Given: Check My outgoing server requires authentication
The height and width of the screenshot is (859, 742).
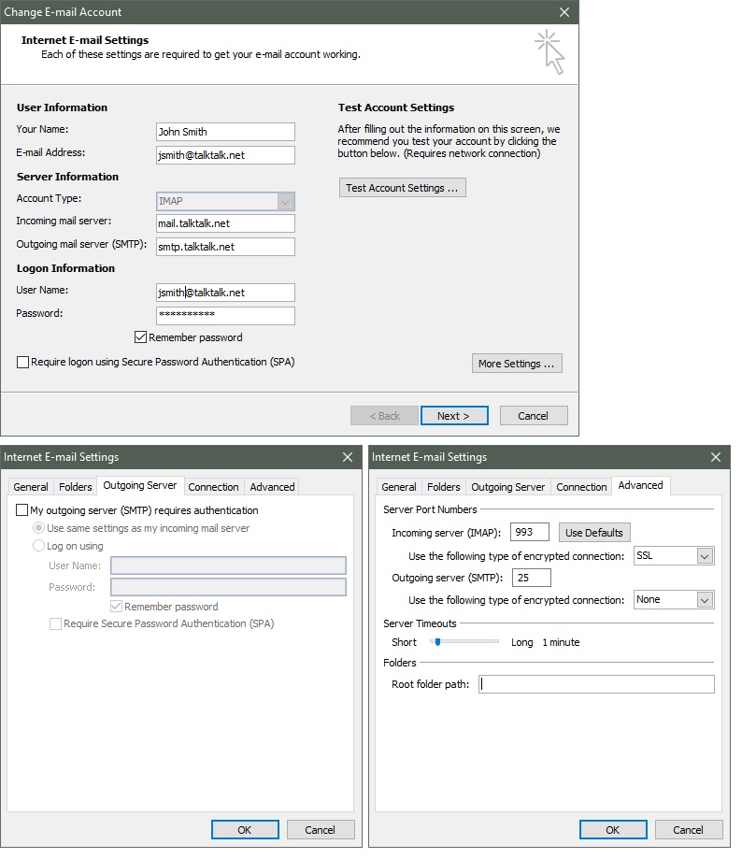Looking at the screenshot, I should tap(23, 510).
